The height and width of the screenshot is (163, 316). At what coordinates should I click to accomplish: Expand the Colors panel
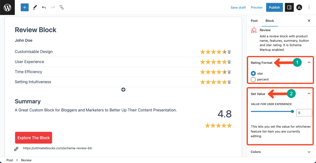coord(309,152)
